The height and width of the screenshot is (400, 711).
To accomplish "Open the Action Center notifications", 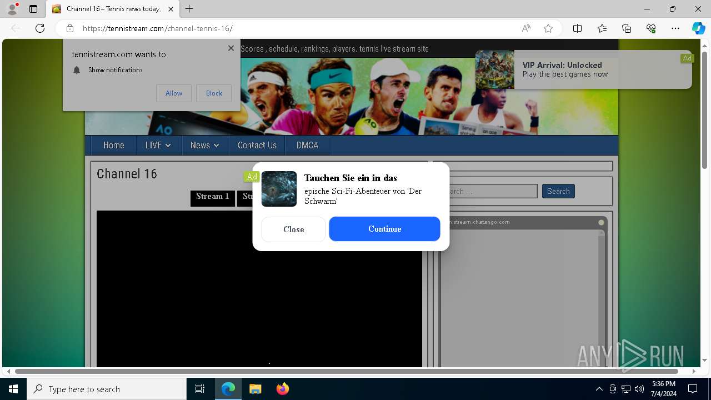I will point(693,389).
